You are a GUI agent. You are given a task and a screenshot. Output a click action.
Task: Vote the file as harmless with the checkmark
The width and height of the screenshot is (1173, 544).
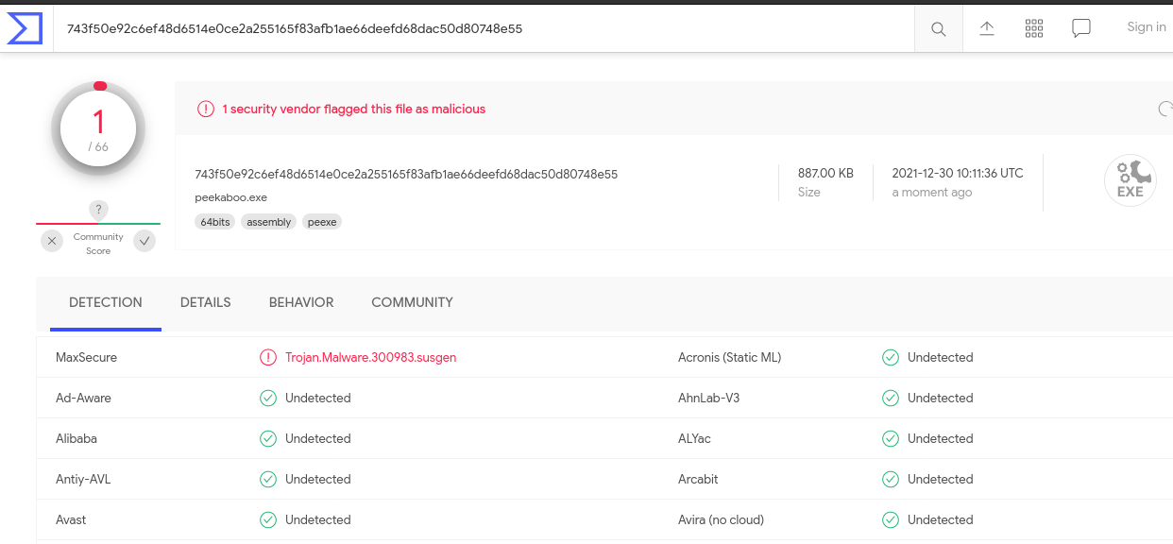pos(144,241)
